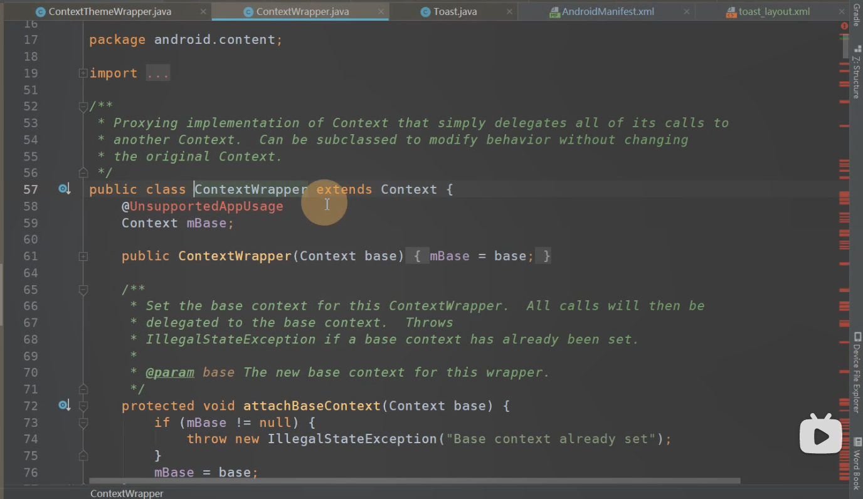Click the top red marker on the error stripe
863x499 pixels.
pos(844,34)
